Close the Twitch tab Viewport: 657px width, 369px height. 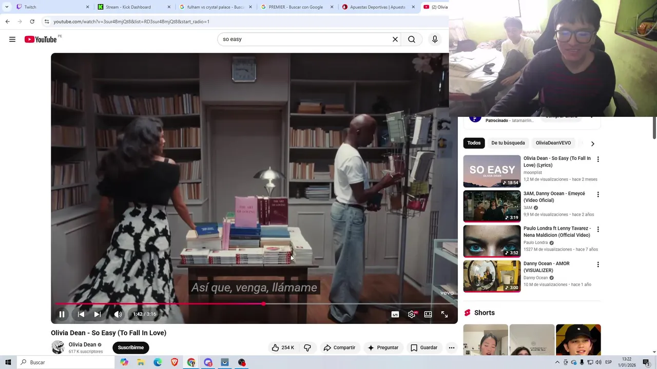[87, 7]
